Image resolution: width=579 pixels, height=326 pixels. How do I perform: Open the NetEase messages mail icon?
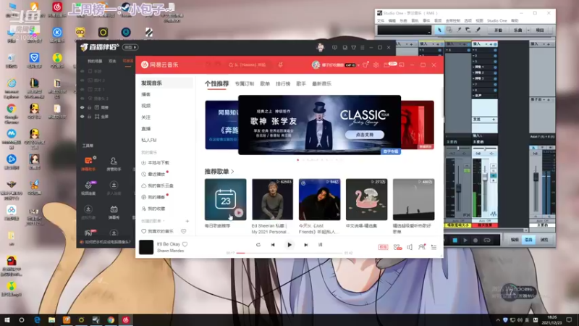tap(386, 64)
